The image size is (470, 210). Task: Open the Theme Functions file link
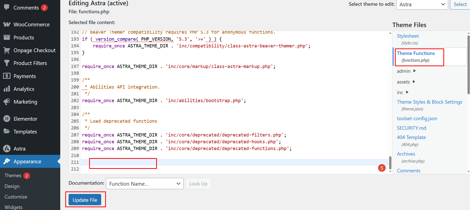pyautogui.click(x=416, y=53)
